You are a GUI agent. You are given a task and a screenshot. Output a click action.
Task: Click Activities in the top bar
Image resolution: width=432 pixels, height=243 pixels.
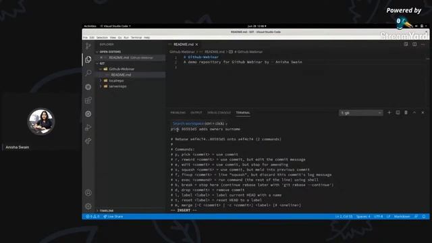tap(90, 26)
